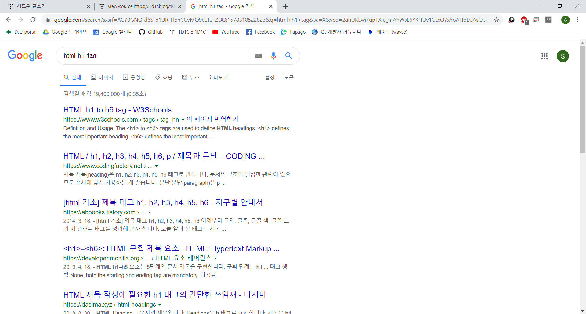This screenshot has height=314, width=586.
Task: Go to Google home via logo
Action: tap(25, 55)
